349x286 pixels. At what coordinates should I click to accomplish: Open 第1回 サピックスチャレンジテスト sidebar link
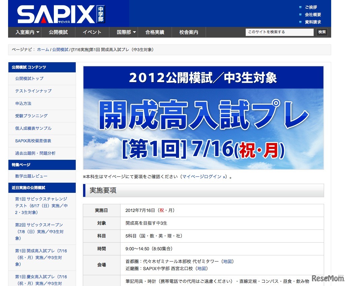(41, 206)
